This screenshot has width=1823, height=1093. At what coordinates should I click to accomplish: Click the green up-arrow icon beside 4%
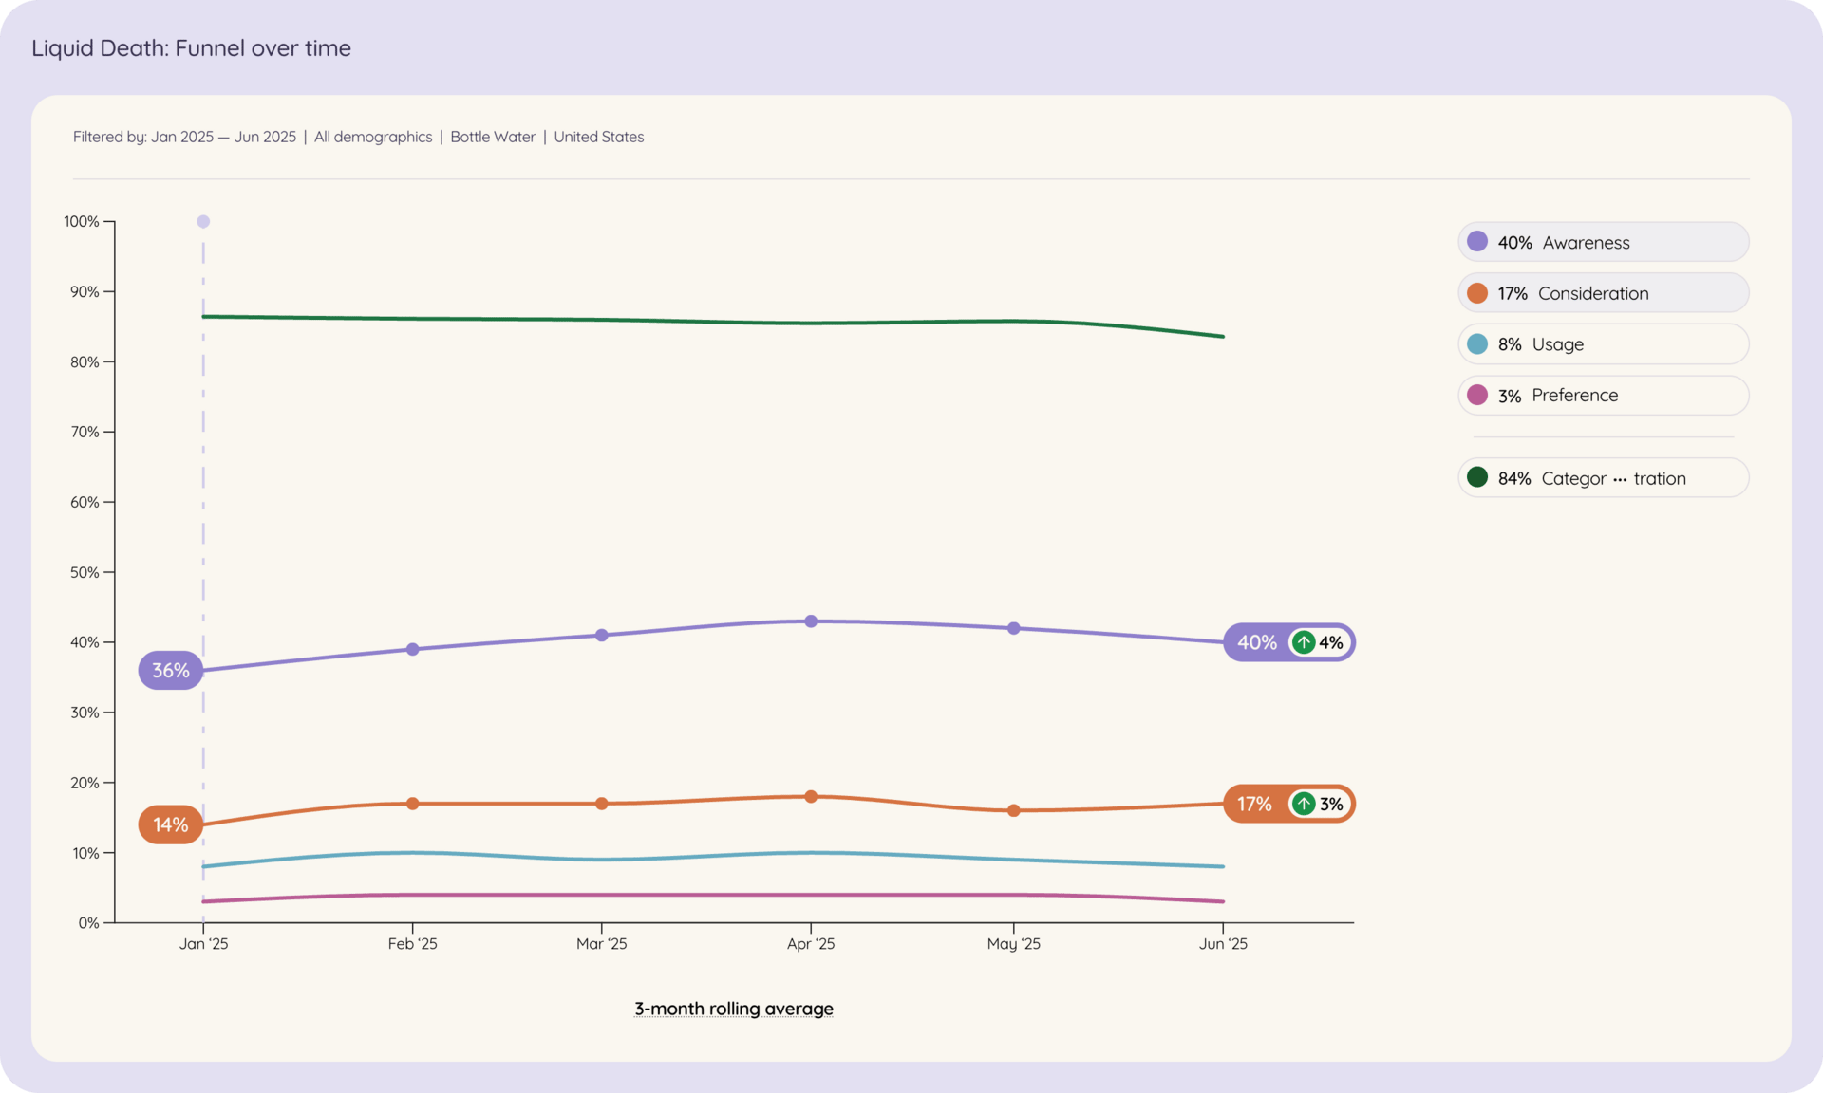pos(1305,642)
